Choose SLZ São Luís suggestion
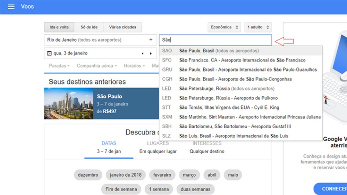Image resolution: width=347 pixels, height=195 pixels. (x=240, y=136)
